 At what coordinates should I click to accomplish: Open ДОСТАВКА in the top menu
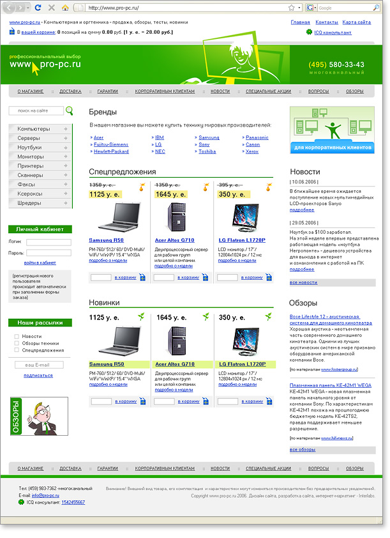(x=70, y=91)
